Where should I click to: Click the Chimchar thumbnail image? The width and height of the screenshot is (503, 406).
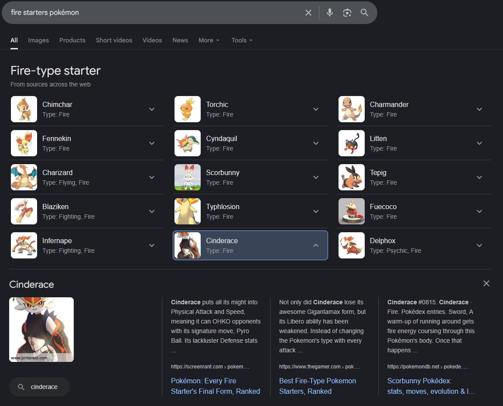tap(24, 109)
